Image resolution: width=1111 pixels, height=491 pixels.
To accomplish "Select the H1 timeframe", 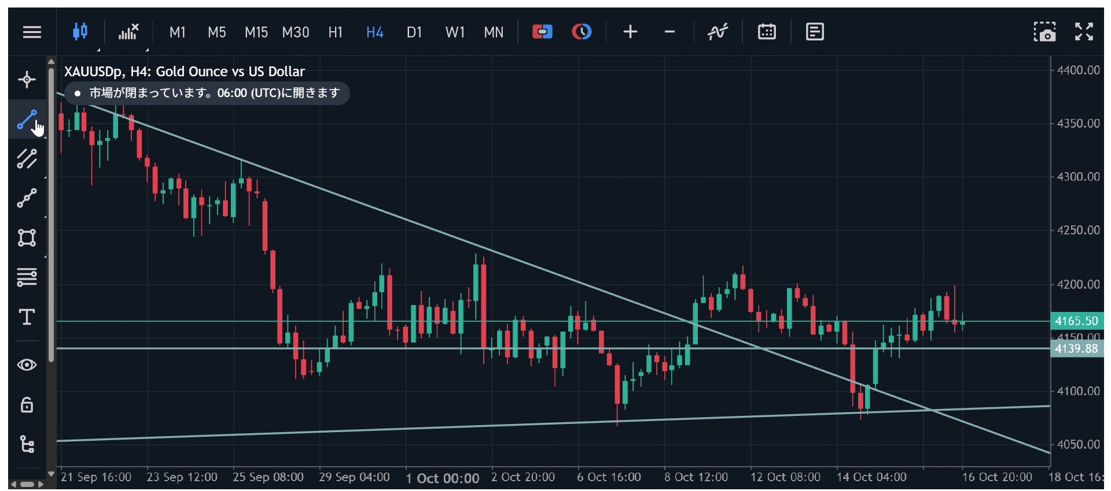I will coord(336,32).
